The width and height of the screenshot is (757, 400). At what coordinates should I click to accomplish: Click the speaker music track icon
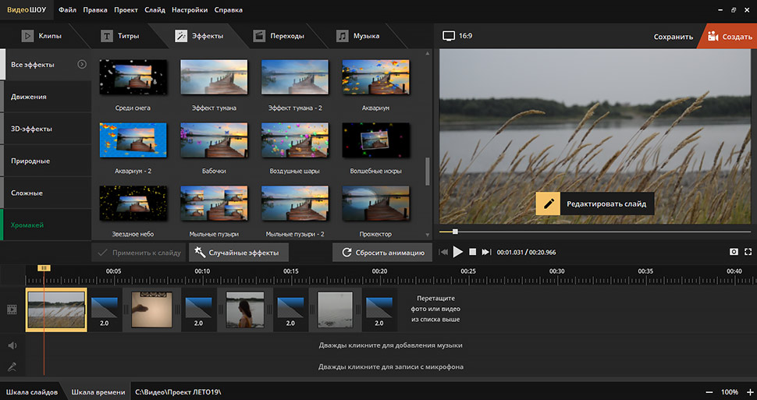coord(12,345)
